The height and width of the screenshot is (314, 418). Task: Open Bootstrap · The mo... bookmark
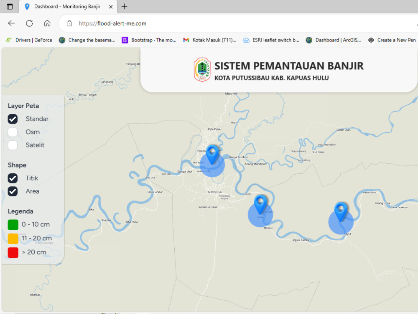tap(149, 40)
